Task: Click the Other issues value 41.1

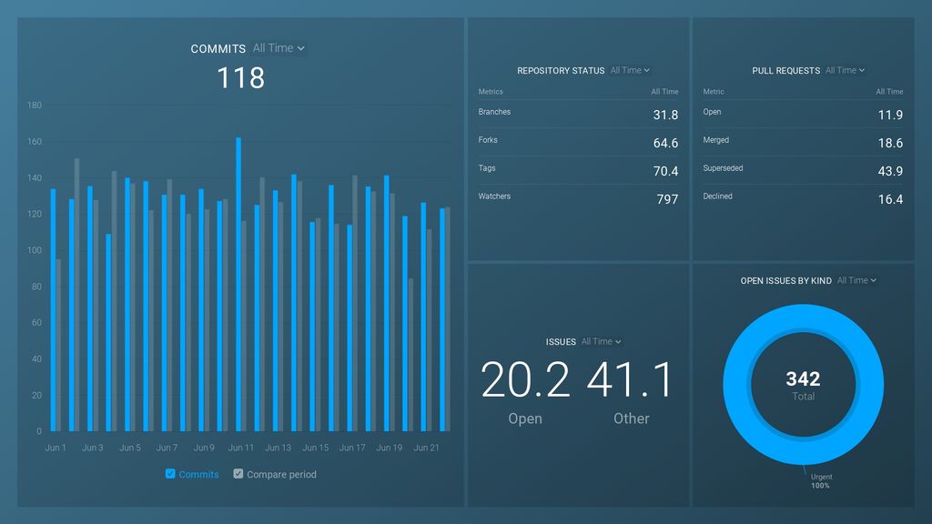Action: coord(632,382)
